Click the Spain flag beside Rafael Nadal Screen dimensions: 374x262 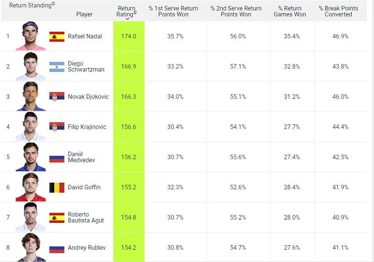(57, 36)
